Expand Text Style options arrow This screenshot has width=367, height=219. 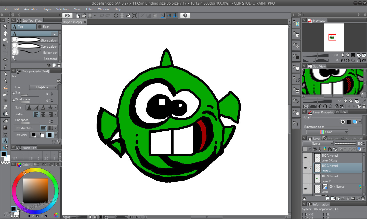click(56, 107)
